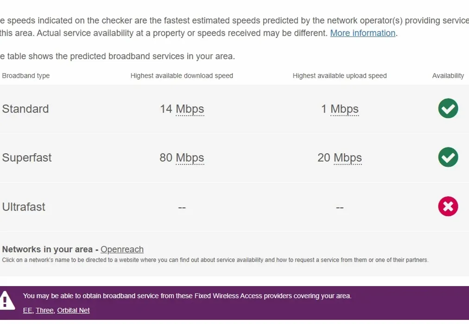
Task: Click the Highest available download speed header
Action: 181,75
